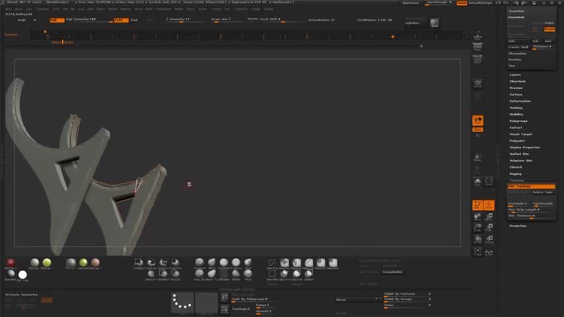Select the ClipCurve brush
This screenshot has height=317, width=564.
284,275
